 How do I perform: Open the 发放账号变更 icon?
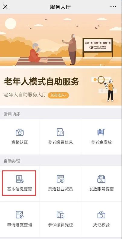pos(101,179)
